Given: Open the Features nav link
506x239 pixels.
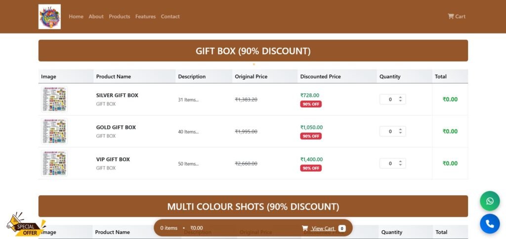Looking at the screenshot, I should click(x=145, y=17).
